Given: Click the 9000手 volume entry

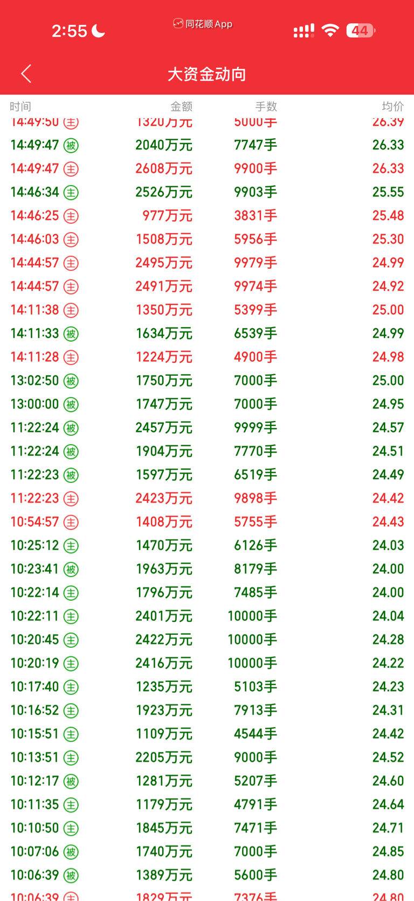Looking at the screenshot, I should 256,757.
